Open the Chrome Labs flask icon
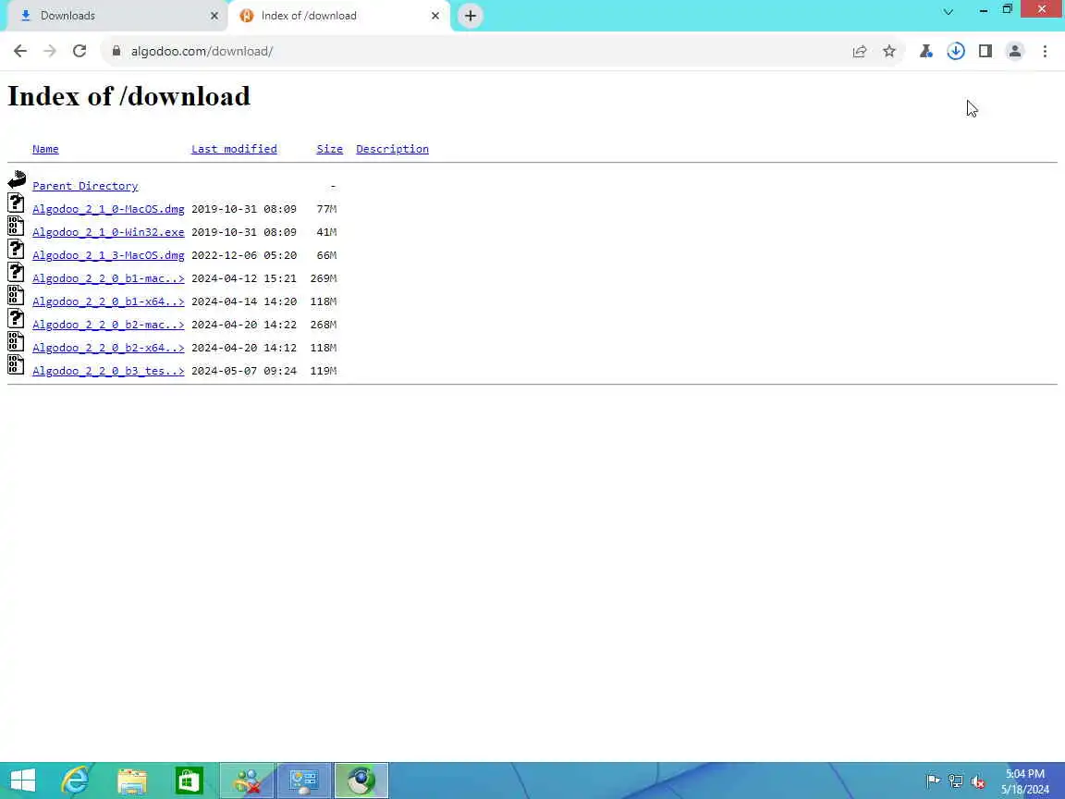 (x=925, y=51)
